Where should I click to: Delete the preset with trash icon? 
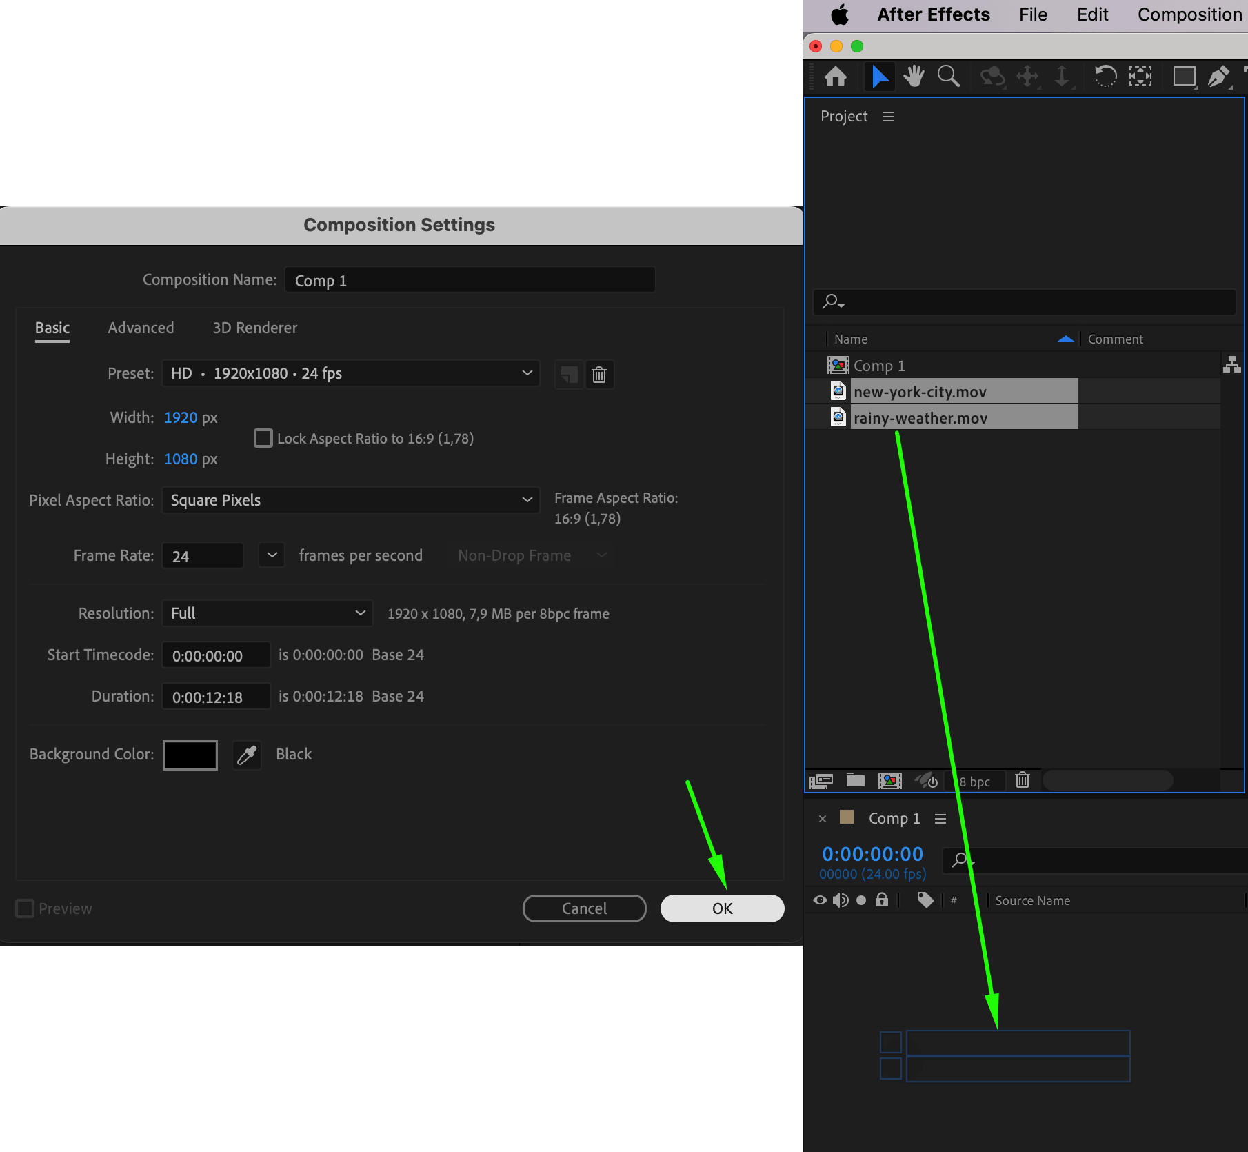coord(599,374)
